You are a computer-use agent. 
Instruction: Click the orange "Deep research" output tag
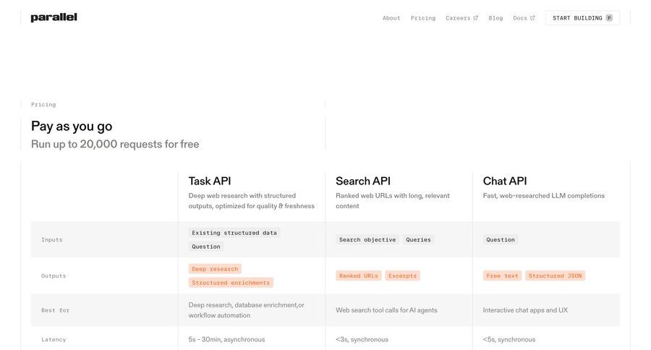coord(215,269)
